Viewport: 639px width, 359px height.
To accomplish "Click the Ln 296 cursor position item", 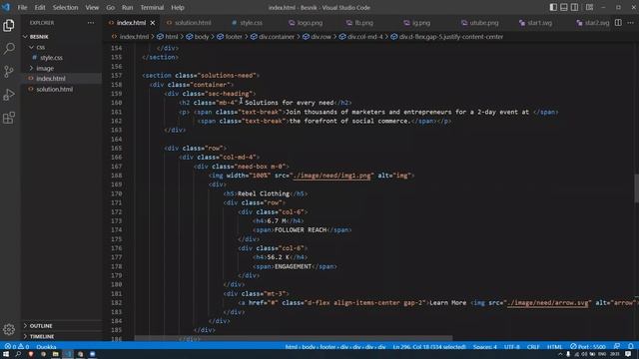I will pyautogui.click(x=429, y=347).
